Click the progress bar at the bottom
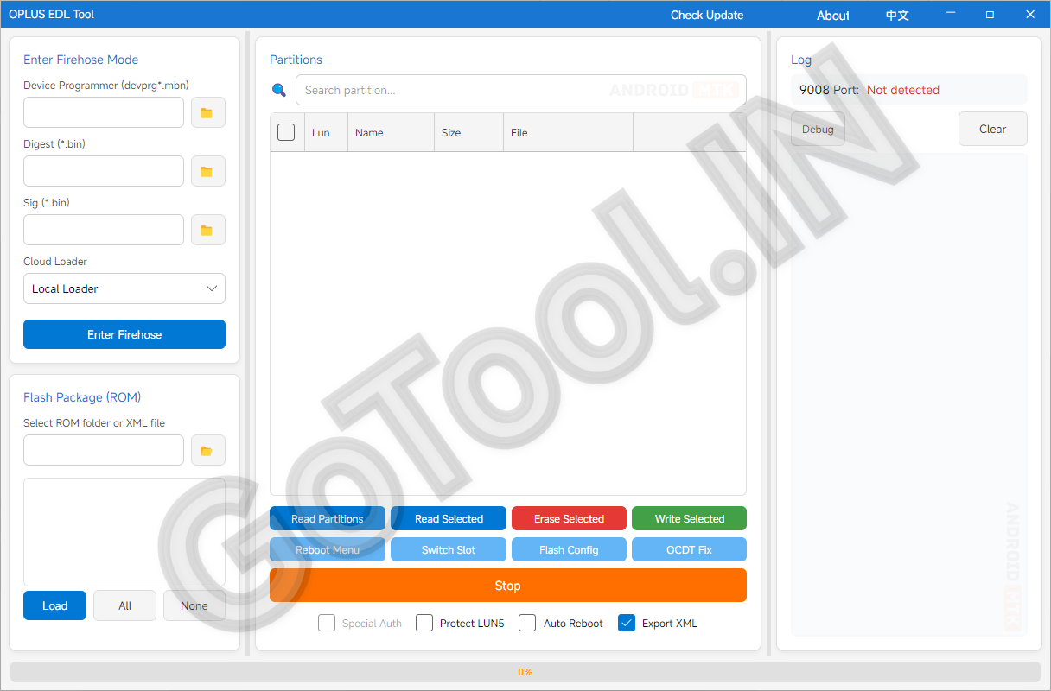Viewport: 1051px width, 691px height. (x=525, y=672)
